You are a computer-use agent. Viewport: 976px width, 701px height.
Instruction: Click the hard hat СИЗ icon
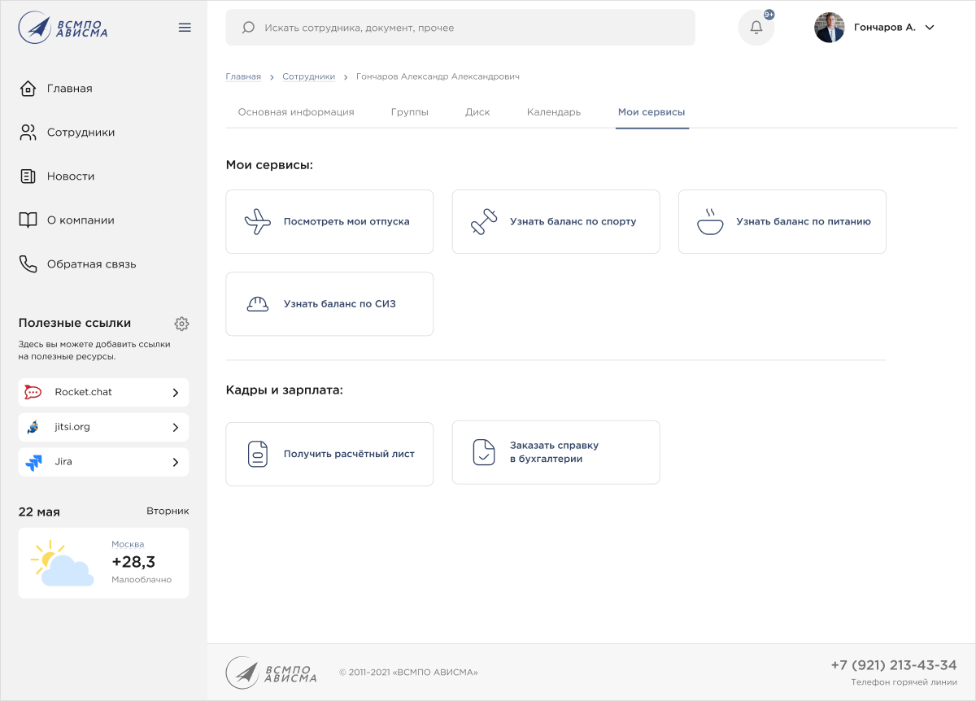(x=258, y=304)
